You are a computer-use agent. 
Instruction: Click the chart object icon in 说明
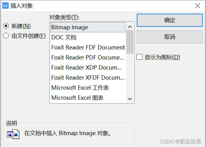tap(13, 134)
